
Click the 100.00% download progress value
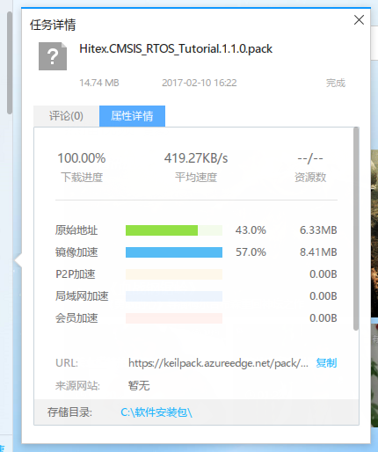point(82,158)
